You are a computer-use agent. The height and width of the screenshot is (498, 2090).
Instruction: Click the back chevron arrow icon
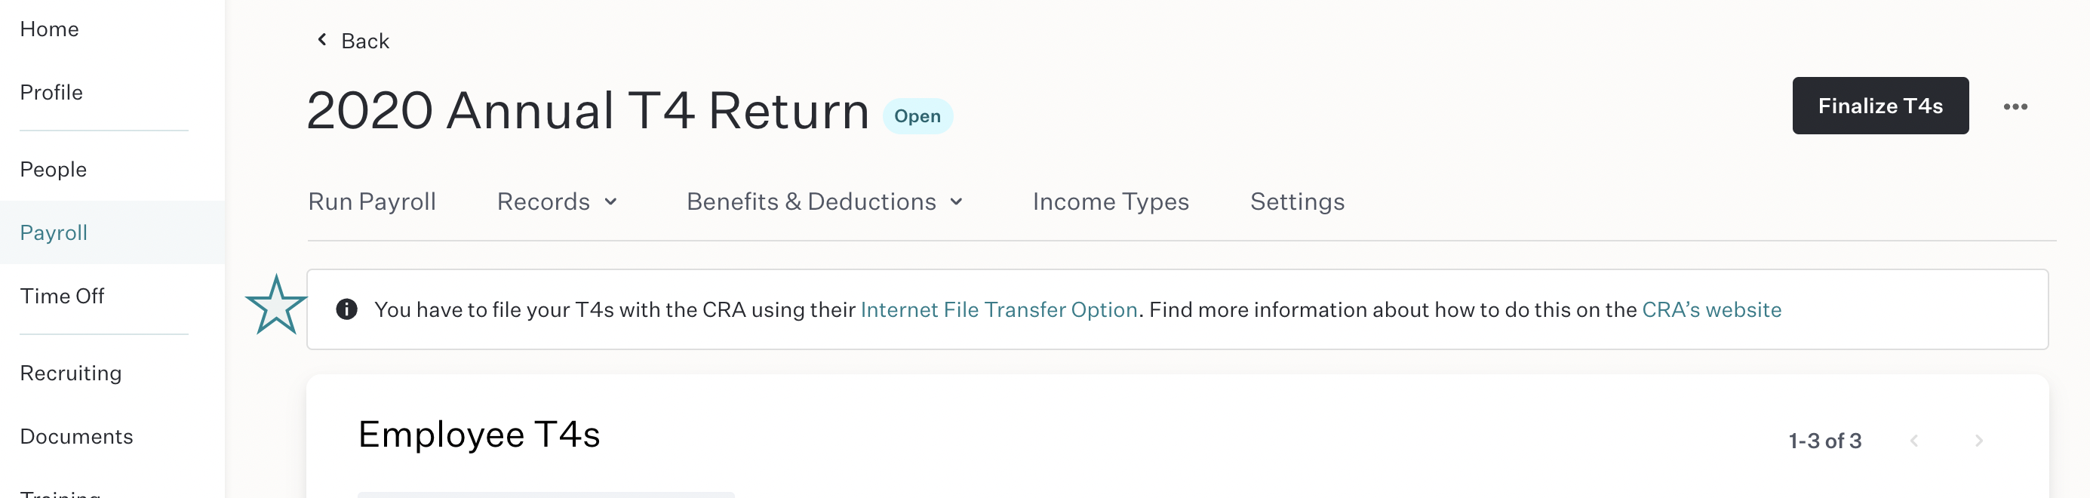[x=322, y=40]
